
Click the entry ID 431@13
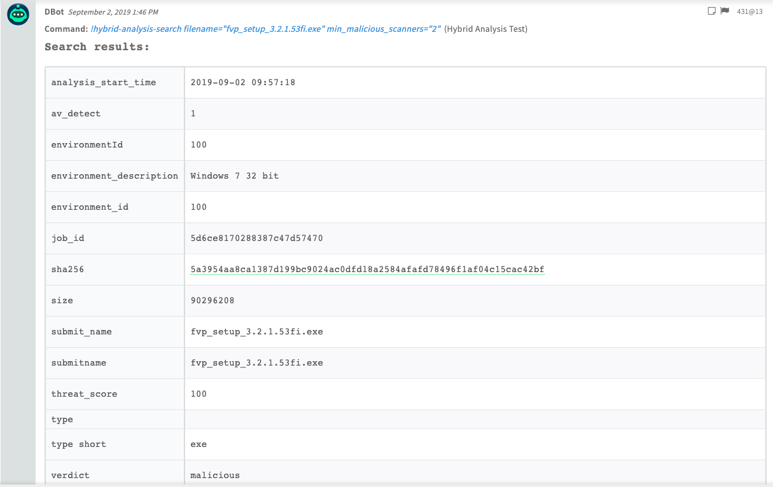click(749, 12)
